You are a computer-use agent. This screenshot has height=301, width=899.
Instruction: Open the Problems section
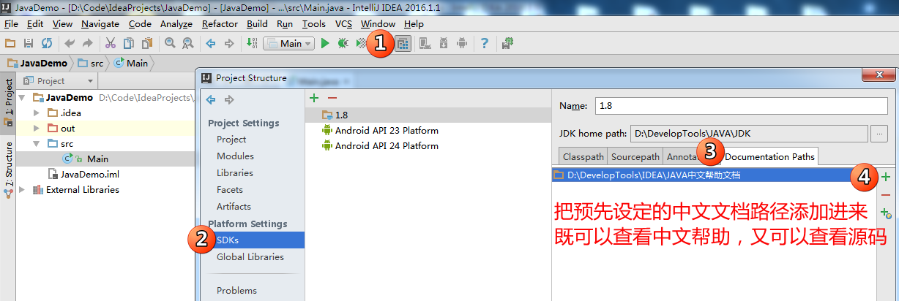(x=236, y=290)
